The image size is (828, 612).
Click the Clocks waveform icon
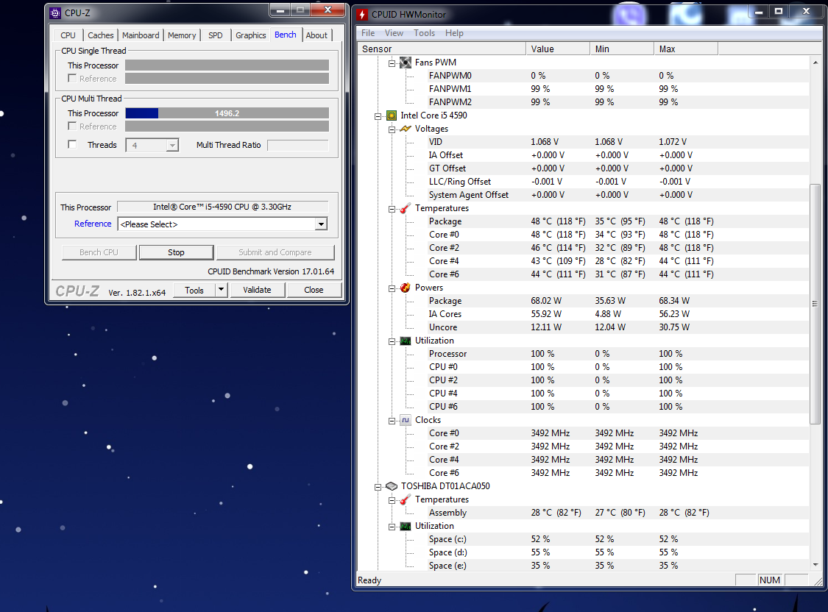click(x=406, y=420)
